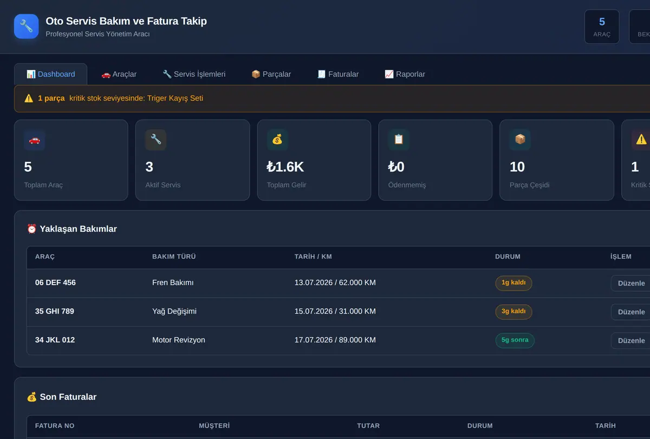Click the '1g kaldı' status badge
650x439 pixels.
coord(513,283)
